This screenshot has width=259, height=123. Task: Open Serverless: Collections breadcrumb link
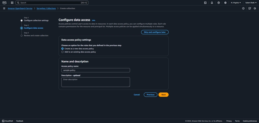46,8
